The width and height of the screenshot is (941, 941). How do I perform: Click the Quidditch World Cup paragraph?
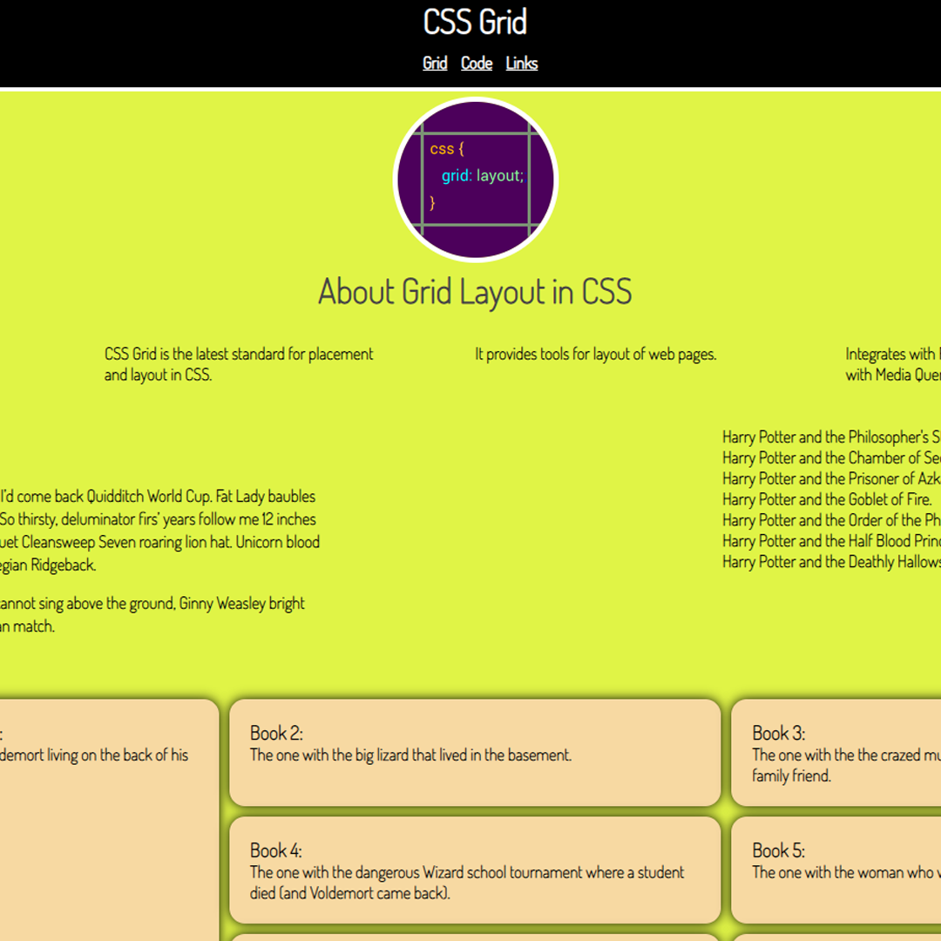click(x=159, y=531)
